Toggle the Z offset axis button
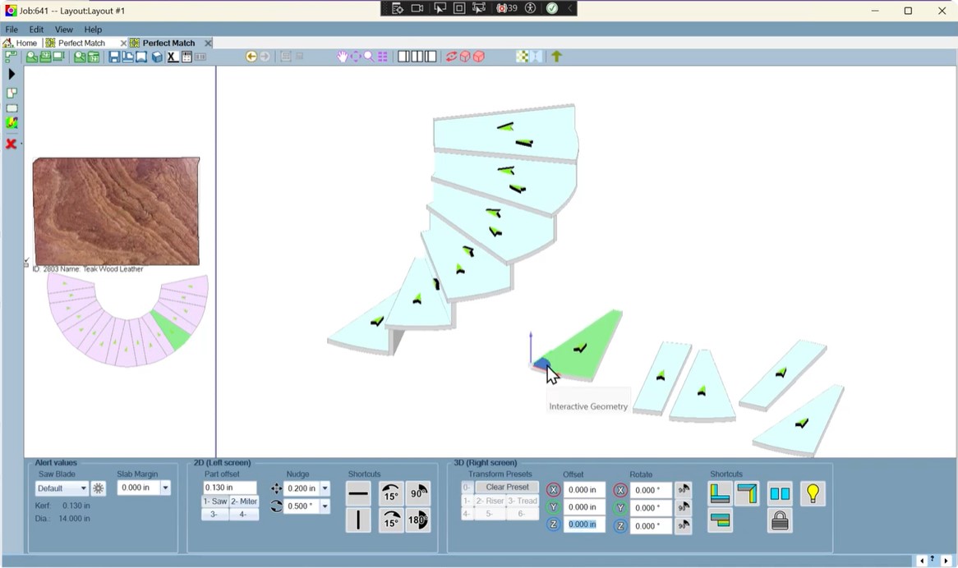 [x=553, y=525]
